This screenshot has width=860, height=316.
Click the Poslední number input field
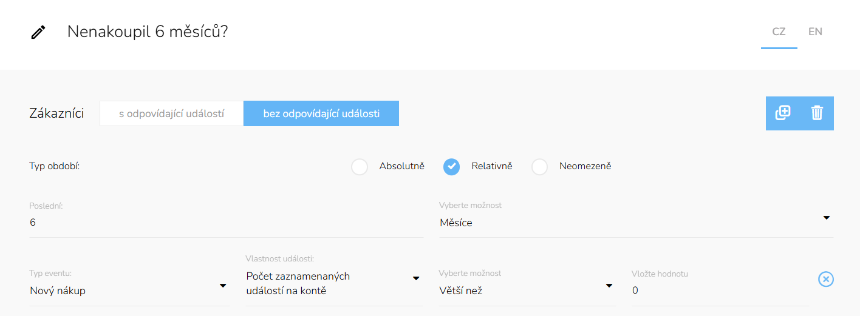(x=226, y=223)
